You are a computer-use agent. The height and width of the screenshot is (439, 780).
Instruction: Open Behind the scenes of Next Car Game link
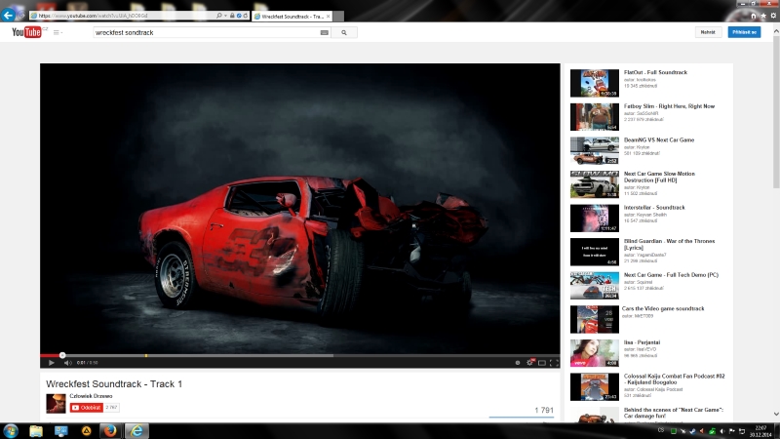click(673, 413)
